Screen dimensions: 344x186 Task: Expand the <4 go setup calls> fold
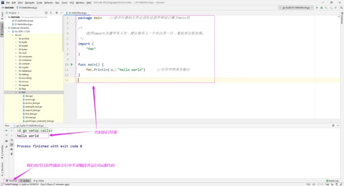tap(34, 131)
